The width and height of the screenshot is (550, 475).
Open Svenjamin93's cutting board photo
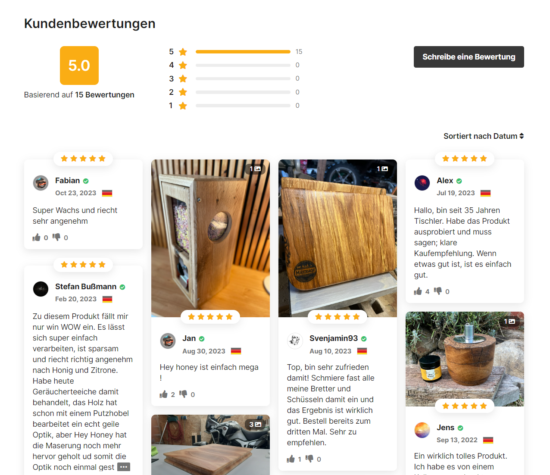[337, 238]
